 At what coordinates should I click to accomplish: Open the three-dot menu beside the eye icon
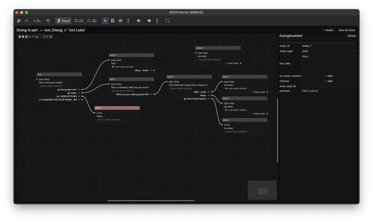pyautogui.click(x=128, y=21)
